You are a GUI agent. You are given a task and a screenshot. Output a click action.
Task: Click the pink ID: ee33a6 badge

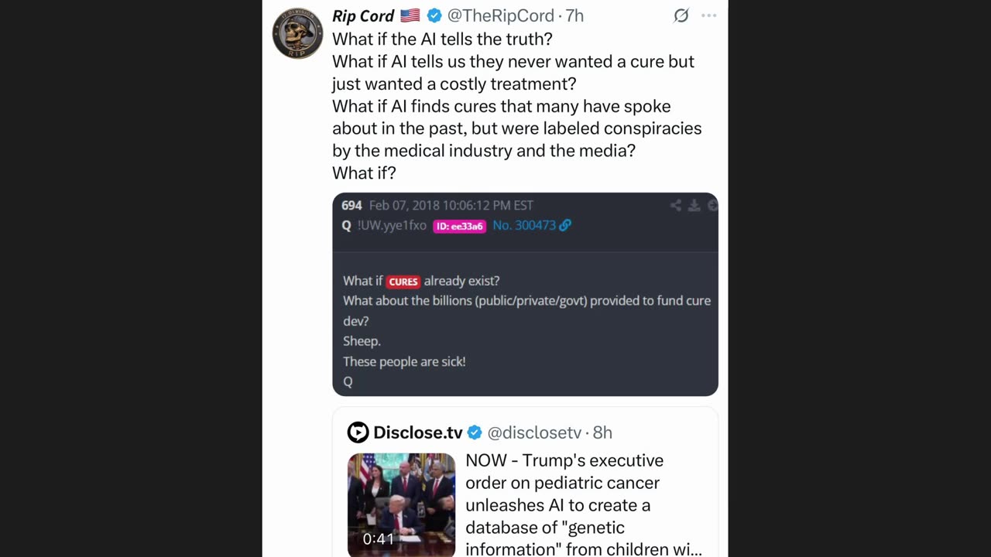coord(459,226)
